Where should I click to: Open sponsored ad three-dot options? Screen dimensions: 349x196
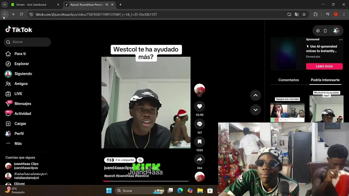pos(341,39)
